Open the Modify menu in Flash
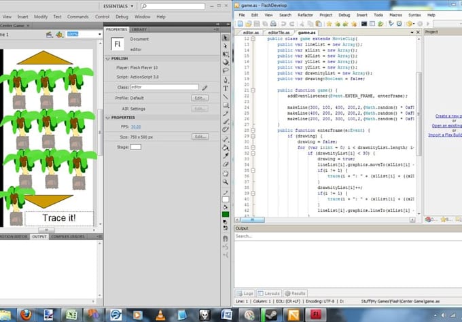The height and width of the screenshot is (322, 462). [x=41, y=17]
